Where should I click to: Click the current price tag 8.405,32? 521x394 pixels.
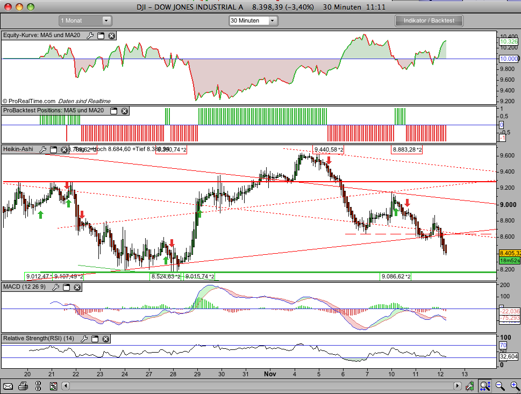pyautogui.click(x=510, y=254)
